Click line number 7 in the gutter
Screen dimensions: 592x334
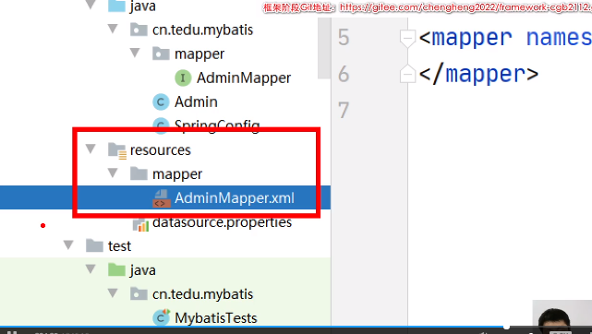click(x=344, y=111)
